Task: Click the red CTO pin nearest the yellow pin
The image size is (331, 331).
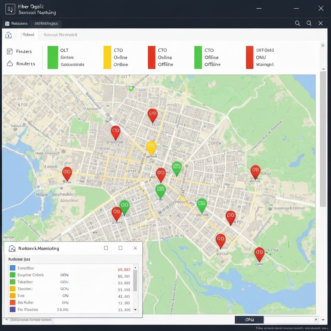Action: tap(161, 174)
